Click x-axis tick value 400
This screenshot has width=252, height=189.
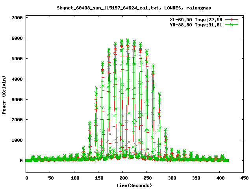point(220,178)
